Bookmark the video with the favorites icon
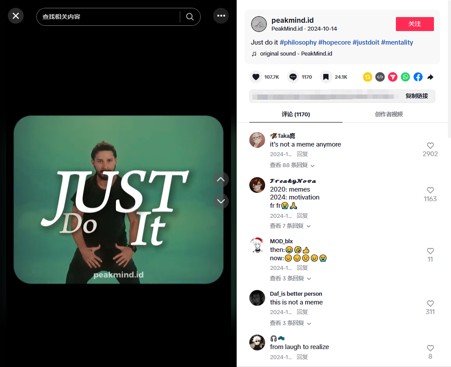Image resolution: width=451 pixels, height=367 pixels. [326, 77]
